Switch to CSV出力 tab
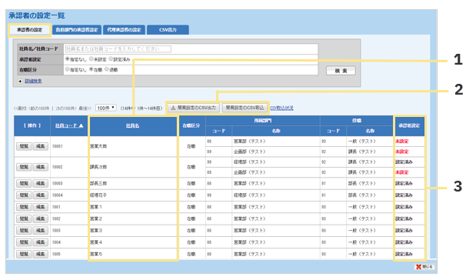Image resolution: width=476 pixels, height=280 pixels. 168,30
